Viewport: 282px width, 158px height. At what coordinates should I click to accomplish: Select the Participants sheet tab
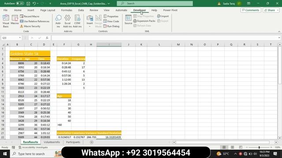tap(73, 142)
